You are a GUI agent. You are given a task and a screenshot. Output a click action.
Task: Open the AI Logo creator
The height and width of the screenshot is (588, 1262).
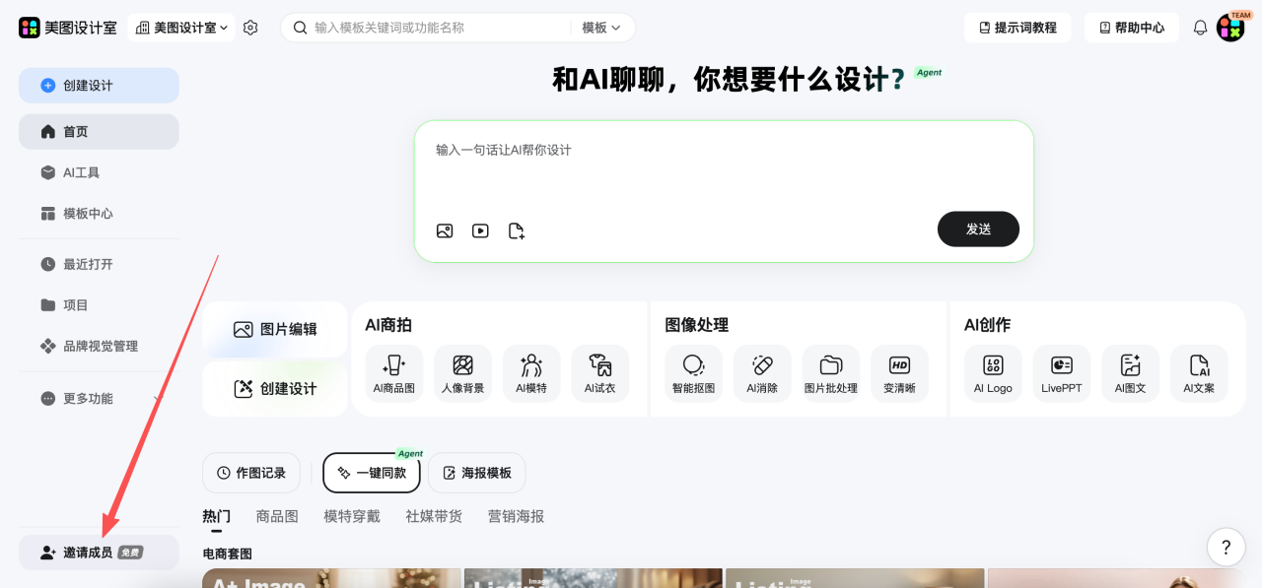pos(993,373)
